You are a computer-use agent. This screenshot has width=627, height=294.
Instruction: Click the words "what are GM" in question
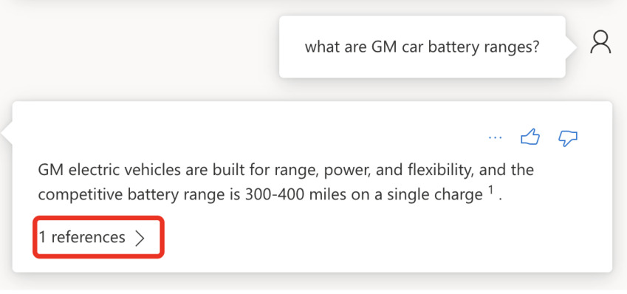click(351, 47)
